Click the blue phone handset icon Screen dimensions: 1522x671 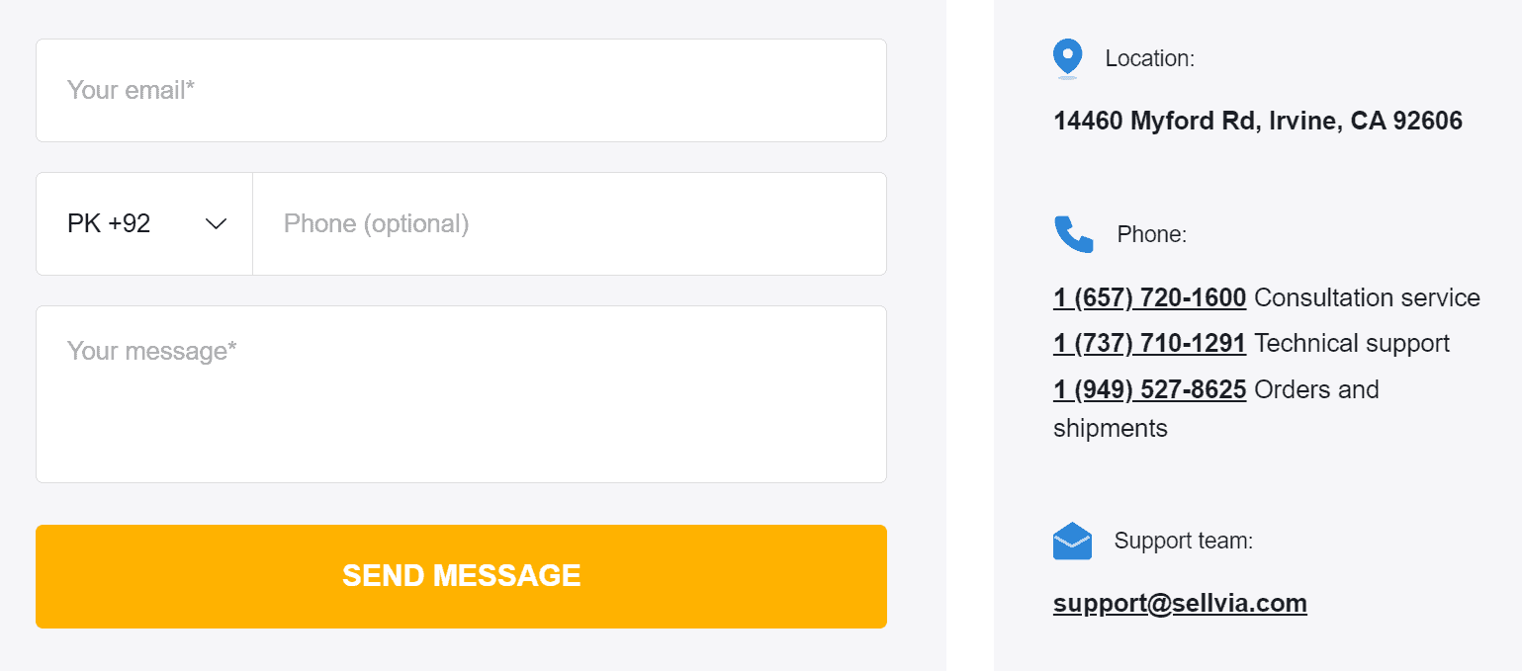point(1073,234)
